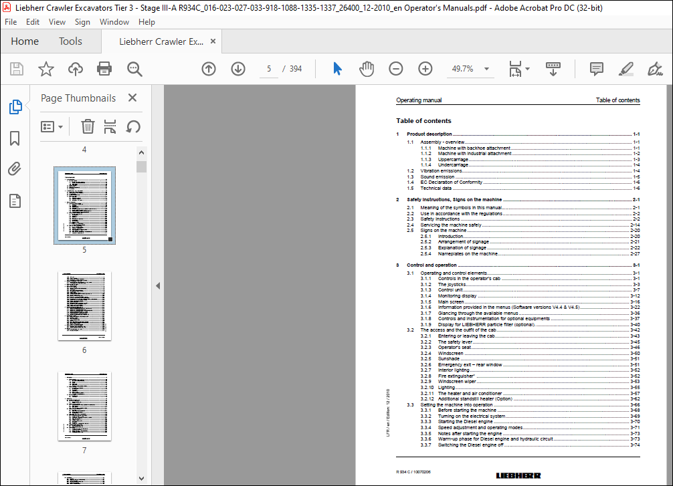The height and width of the screenshot is (486, 673).
Task: Activate the Hand pan tool
Action: coord(367,69)
